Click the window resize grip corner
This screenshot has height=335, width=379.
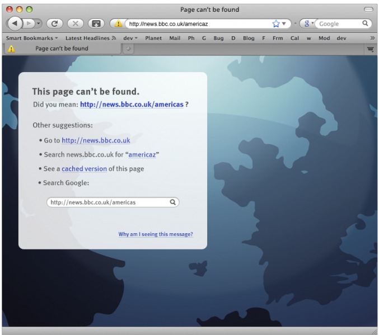tap(374, 332)
